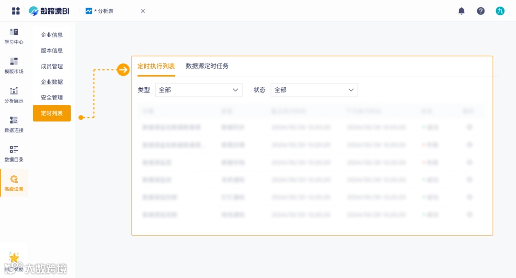Switch to 数据源定时任务 tab
The image size is (516, 278).
coord(207,66)
